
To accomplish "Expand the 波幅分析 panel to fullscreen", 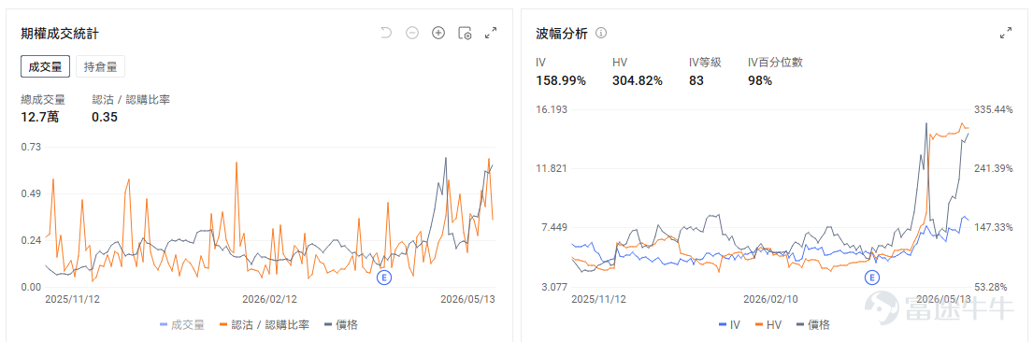I will click(1006, 33).
